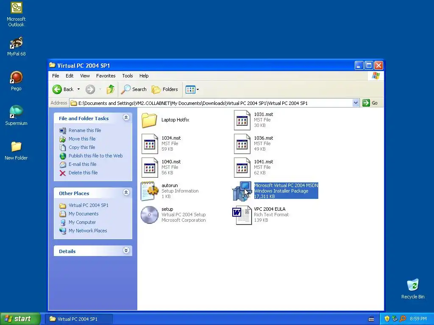Select the Laptop Hotfix folder icon
434x325 pixels.
149,120
